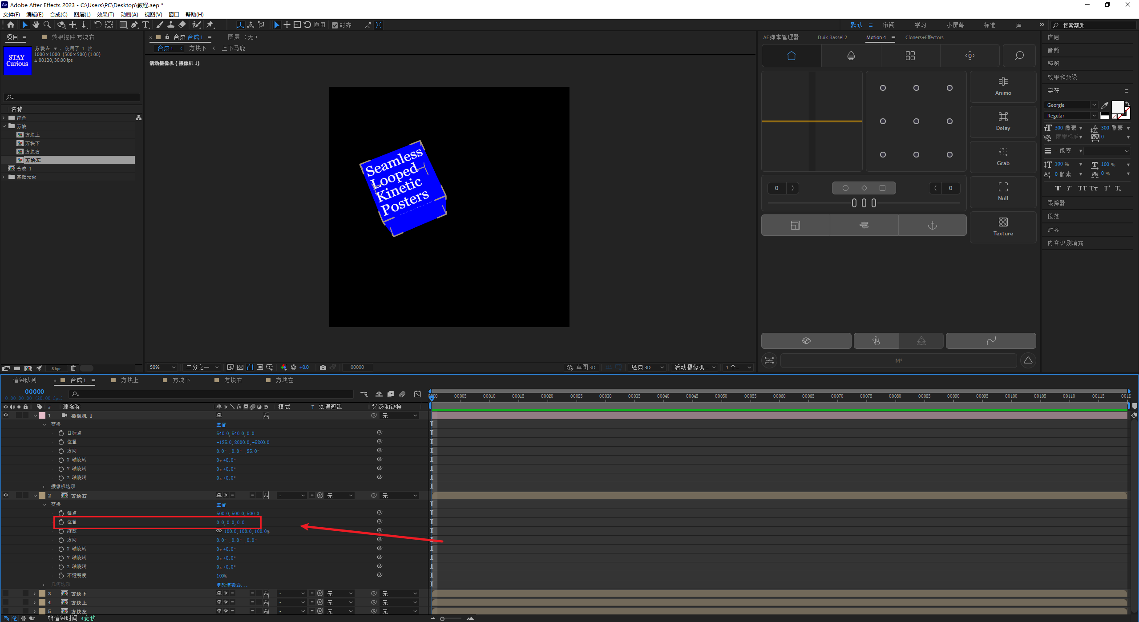Toggle the 对齐 snapping checkbox
Screen dimensions: 1139x622
pos(335,25)
